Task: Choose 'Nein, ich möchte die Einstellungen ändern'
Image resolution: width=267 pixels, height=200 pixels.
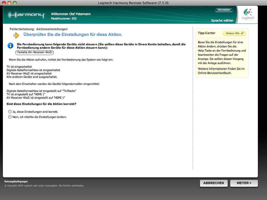Action: tap(10, 117)
